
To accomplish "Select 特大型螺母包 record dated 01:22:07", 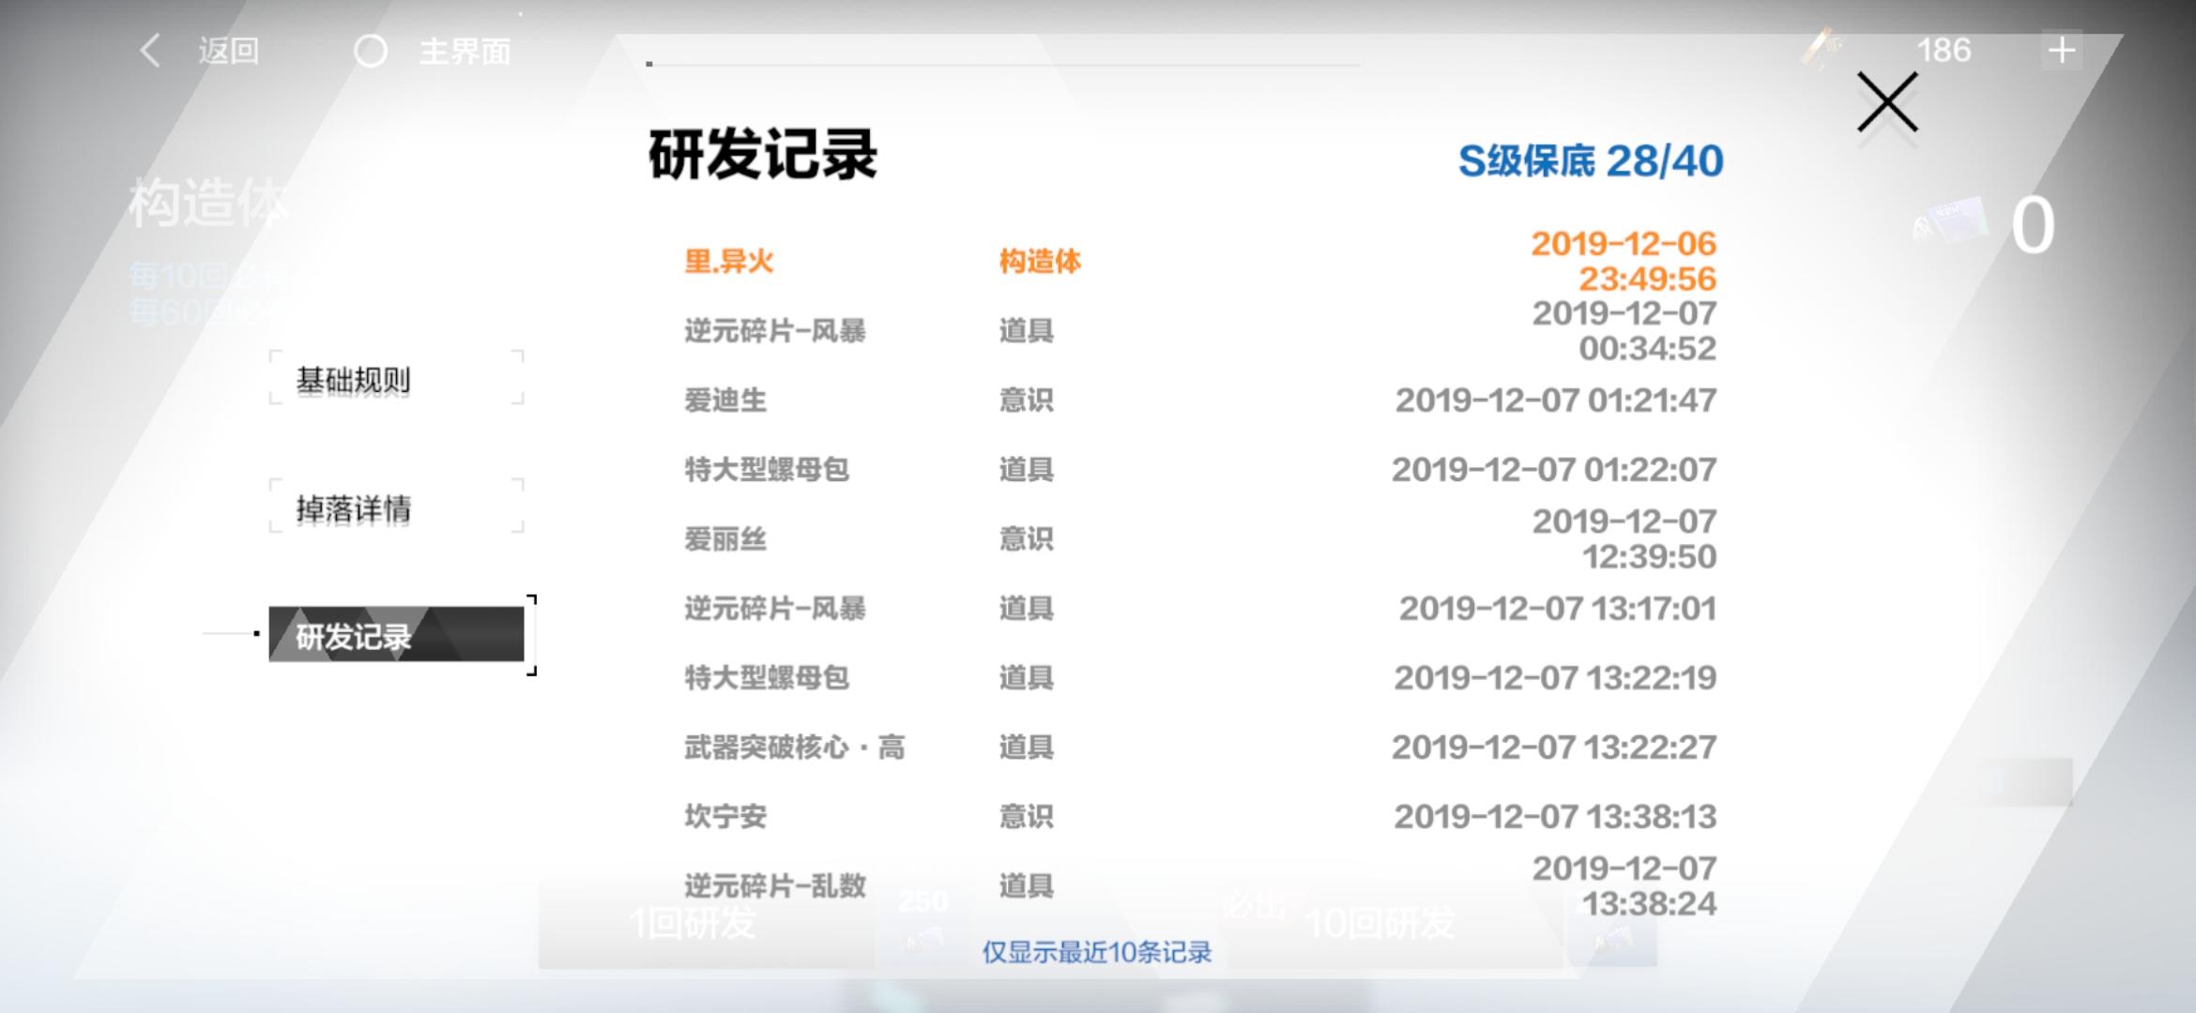I will pos(1200,469).
